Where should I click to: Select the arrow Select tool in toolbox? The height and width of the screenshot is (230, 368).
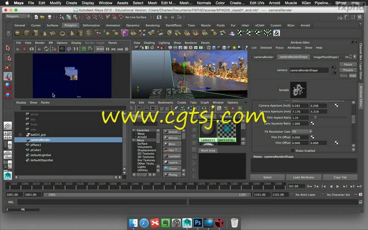pyautogui.click(x=8, y=48)
